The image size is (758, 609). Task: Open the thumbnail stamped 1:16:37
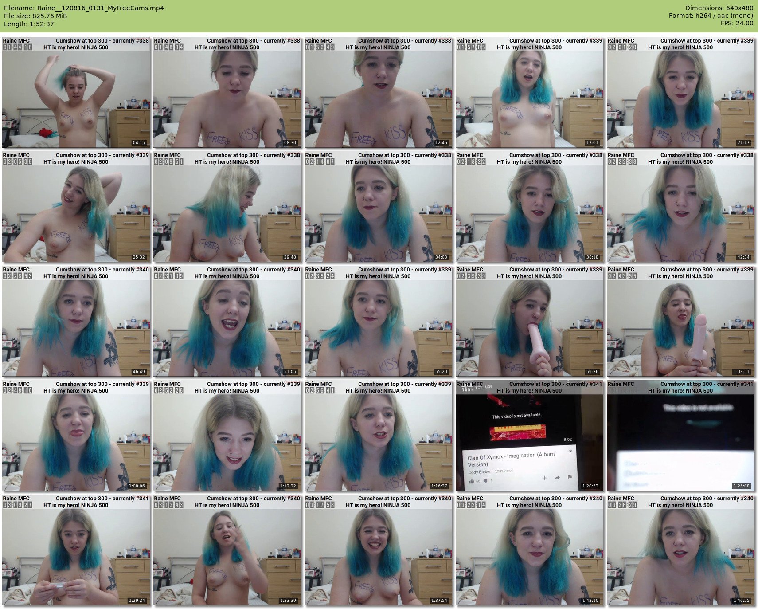point(379,436)
